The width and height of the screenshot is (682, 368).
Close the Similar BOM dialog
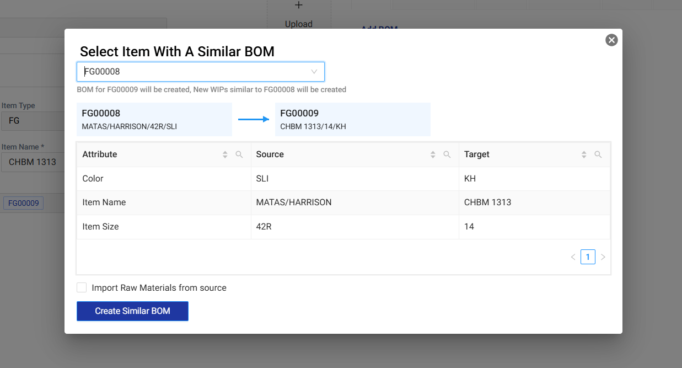611,40
